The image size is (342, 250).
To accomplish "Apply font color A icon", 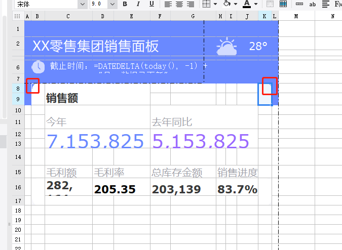I will click(x=247, y=4).
